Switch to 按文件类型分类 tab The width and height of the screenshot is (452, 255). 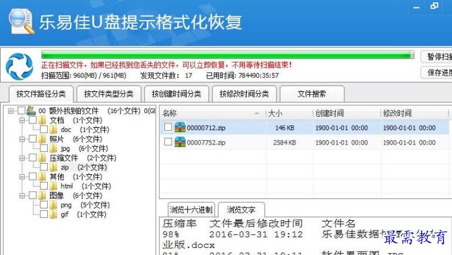click(x=109, y=94)
